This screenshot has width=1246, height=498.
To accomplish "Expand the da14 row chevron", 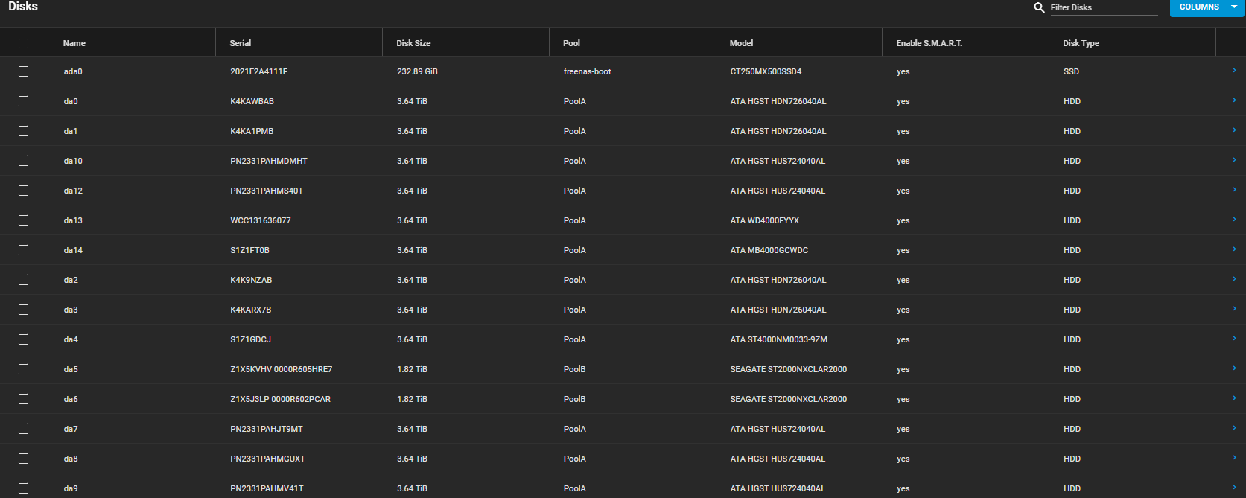I will [1234, 249].
